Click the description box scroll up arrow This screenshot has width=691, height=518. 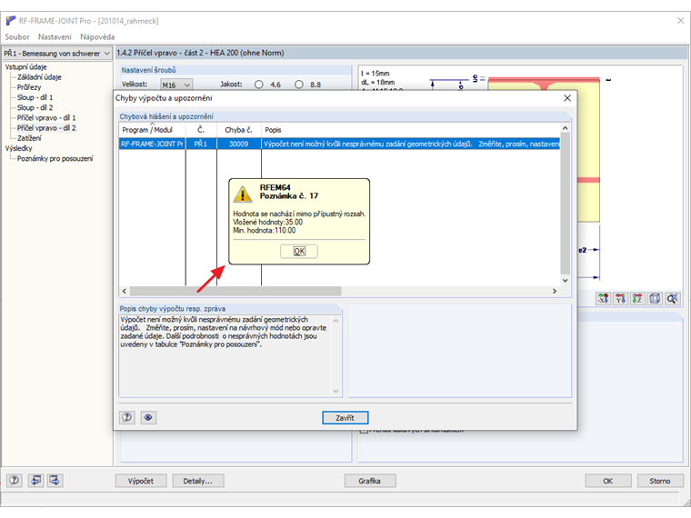click(335, 321)
